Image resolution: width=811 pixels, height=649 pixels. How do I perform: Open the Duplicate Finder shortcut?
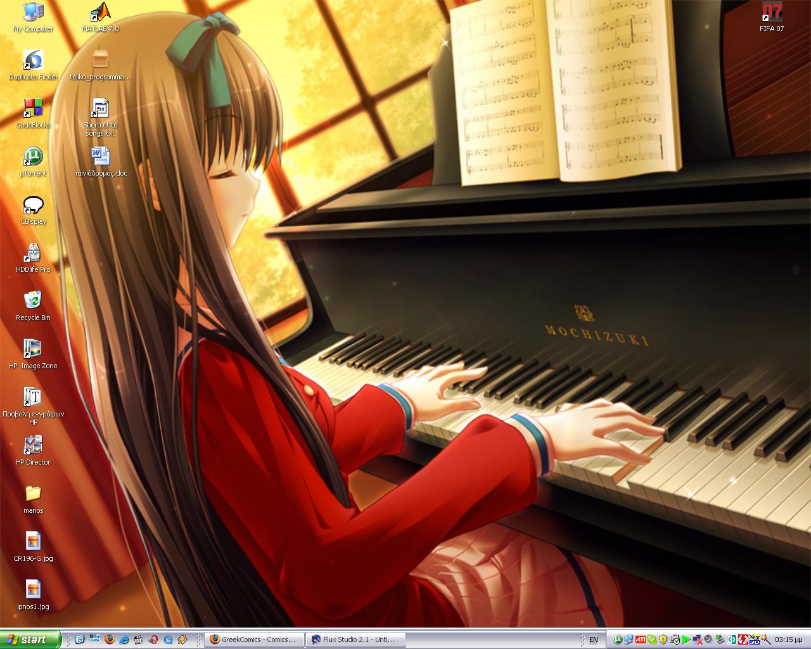click(x=33, y=65)
